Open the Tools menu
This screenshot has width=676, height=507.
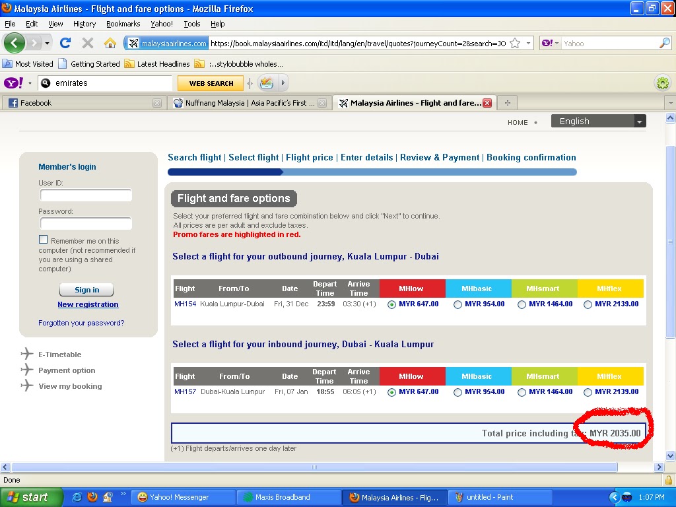[x=192, y=24]
